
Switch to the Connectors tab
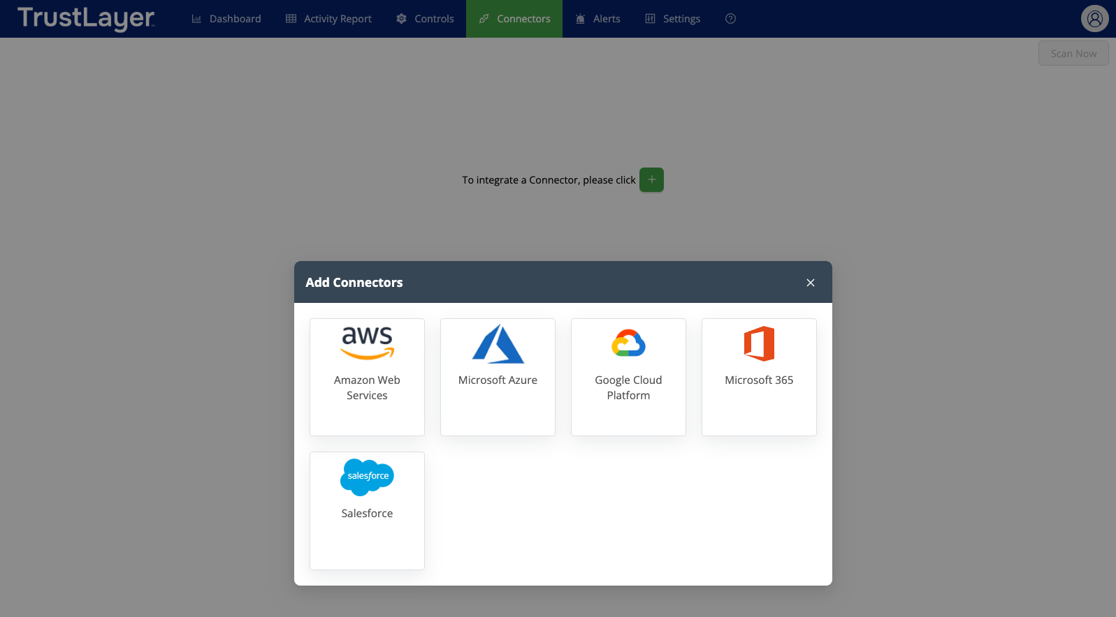click(x=514, y=19)
